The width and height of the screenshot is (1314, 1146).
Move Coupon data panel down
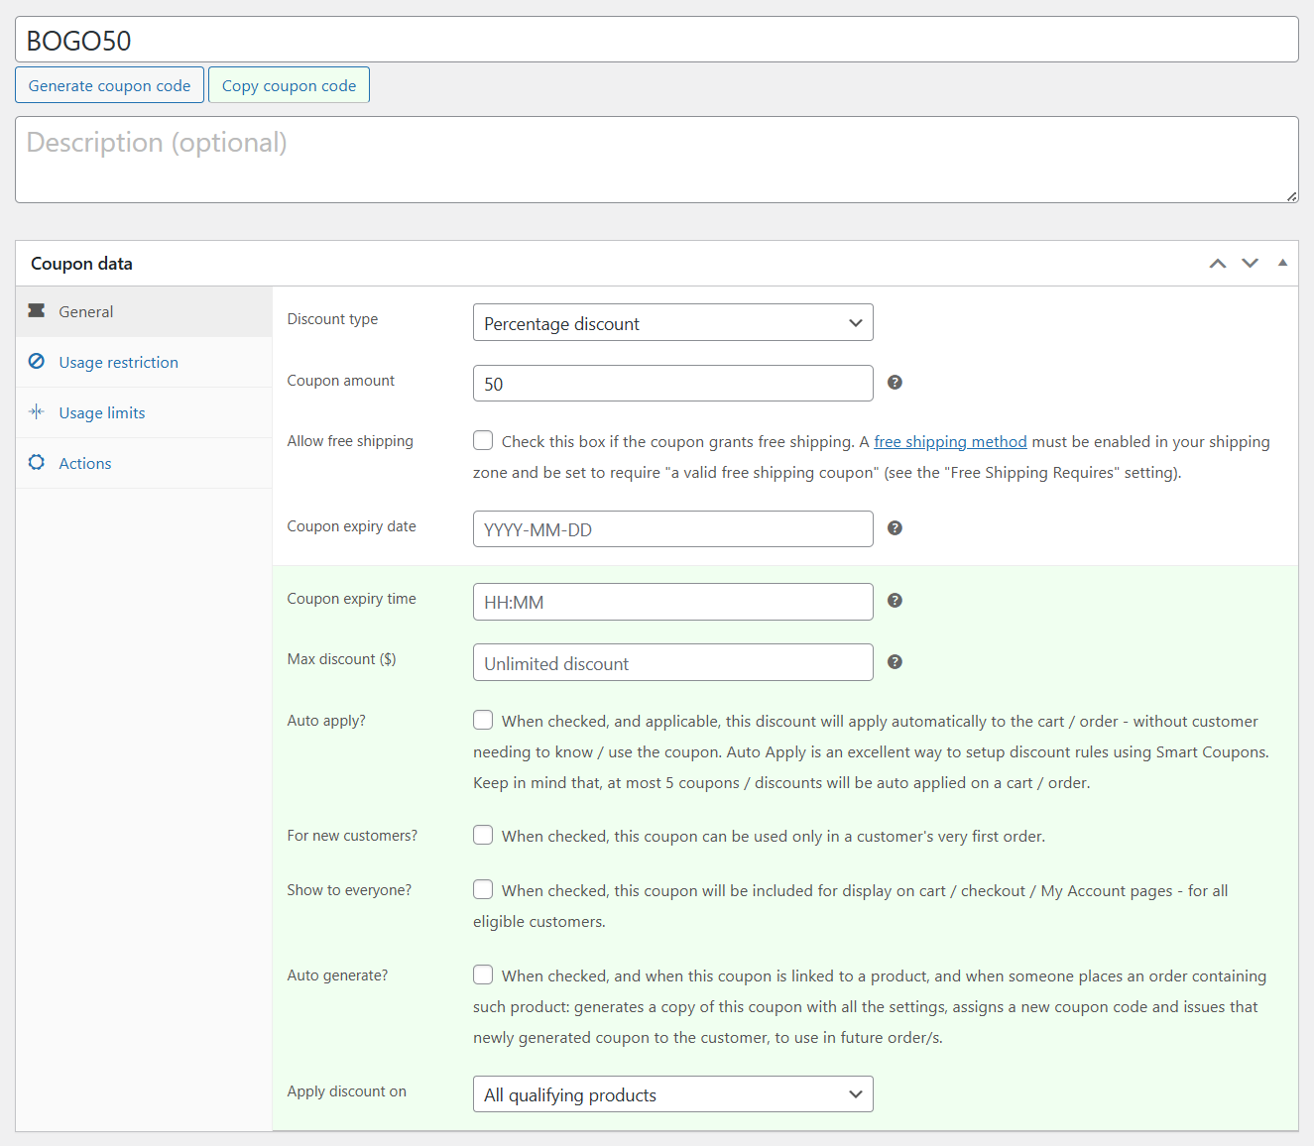pyautogui.click(x=1251, y=264)
